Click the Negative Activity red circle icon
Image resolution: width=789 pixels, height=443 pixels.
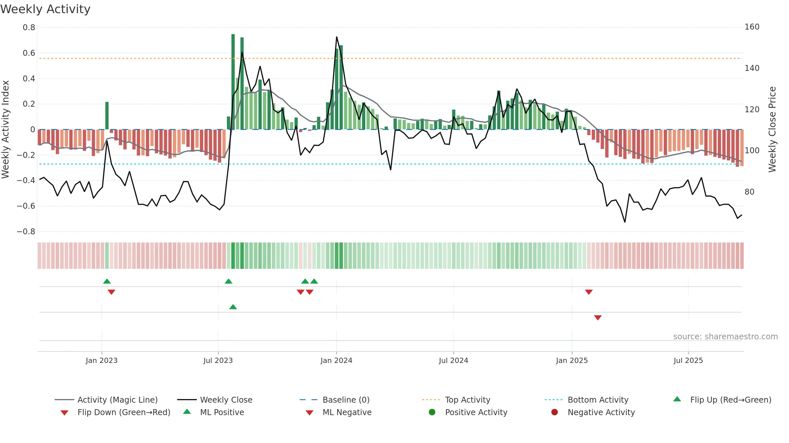tap(555, 412)
